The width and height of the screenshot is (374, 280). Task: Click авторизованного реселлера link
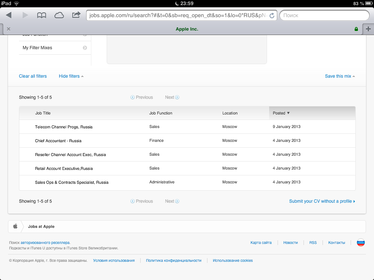pyautogui.click(x=45, y=242)
